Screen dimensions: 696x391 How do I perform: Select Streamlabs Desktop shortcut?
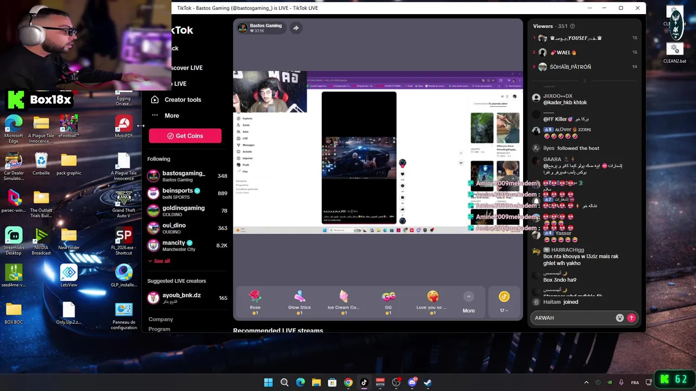coord(14,241)
